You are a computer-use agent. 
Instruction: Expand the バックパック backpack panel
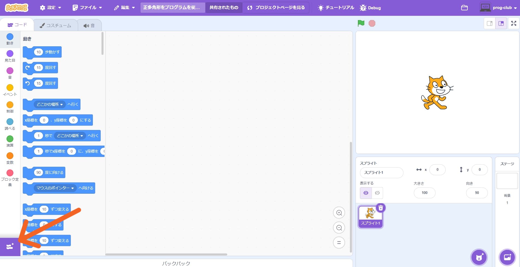pos(176,263)
